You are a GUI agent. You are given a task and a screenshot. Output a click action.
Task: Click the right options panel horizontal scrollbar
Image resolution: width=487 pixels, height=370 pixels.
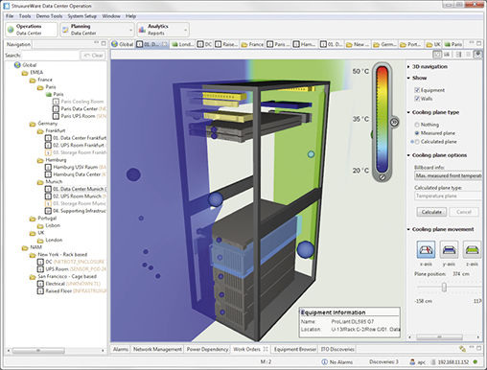[439, 336]
